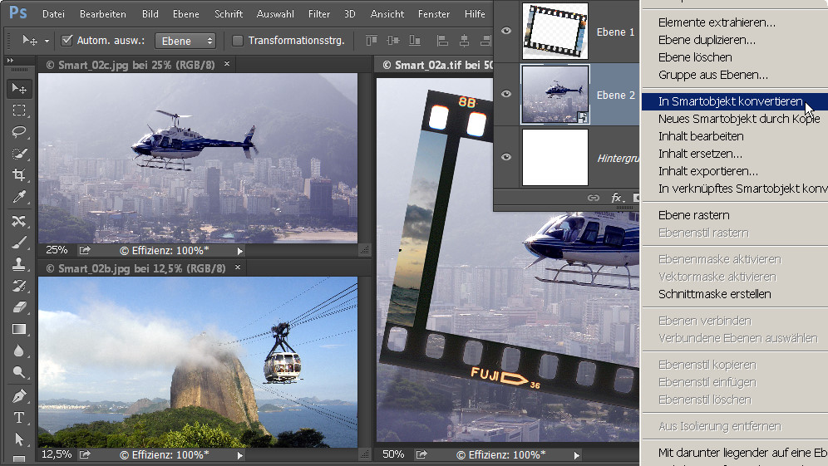The width and height of the screenshot is (828, 466).
Task: Select the Clone Stamp tool
Action: [19, 264]
